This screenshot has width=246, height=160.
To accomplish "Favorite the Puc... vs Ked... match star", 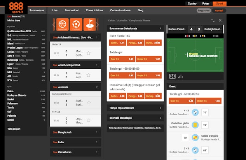I will [89, 75].
